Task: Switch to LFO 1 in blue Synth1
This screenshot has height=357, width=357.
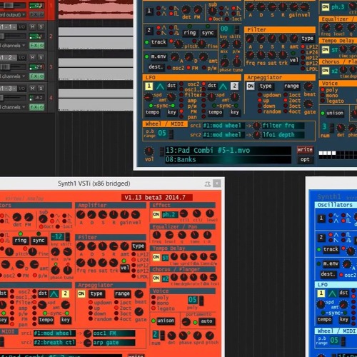Action: point(321,293)
